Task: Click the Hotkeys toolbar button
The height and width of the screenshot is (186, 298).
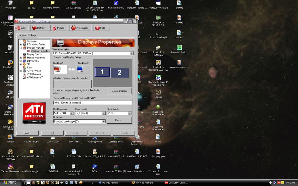Action: pyautogui.click(x=39, y=28)
